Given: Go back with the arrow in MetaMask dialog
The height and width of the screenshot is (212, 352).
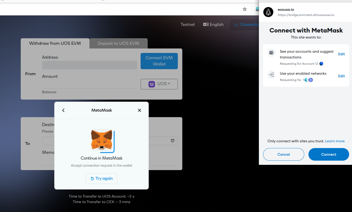Looking at the screenshot, I should [63, 110].
